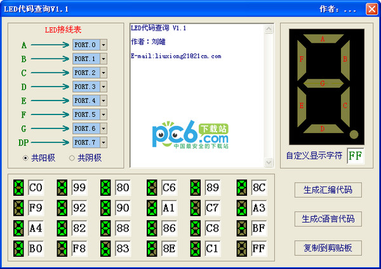The image size is (381, 269).
Task: Click the LED icon beside code 86
Action: (x=152, y=228)
